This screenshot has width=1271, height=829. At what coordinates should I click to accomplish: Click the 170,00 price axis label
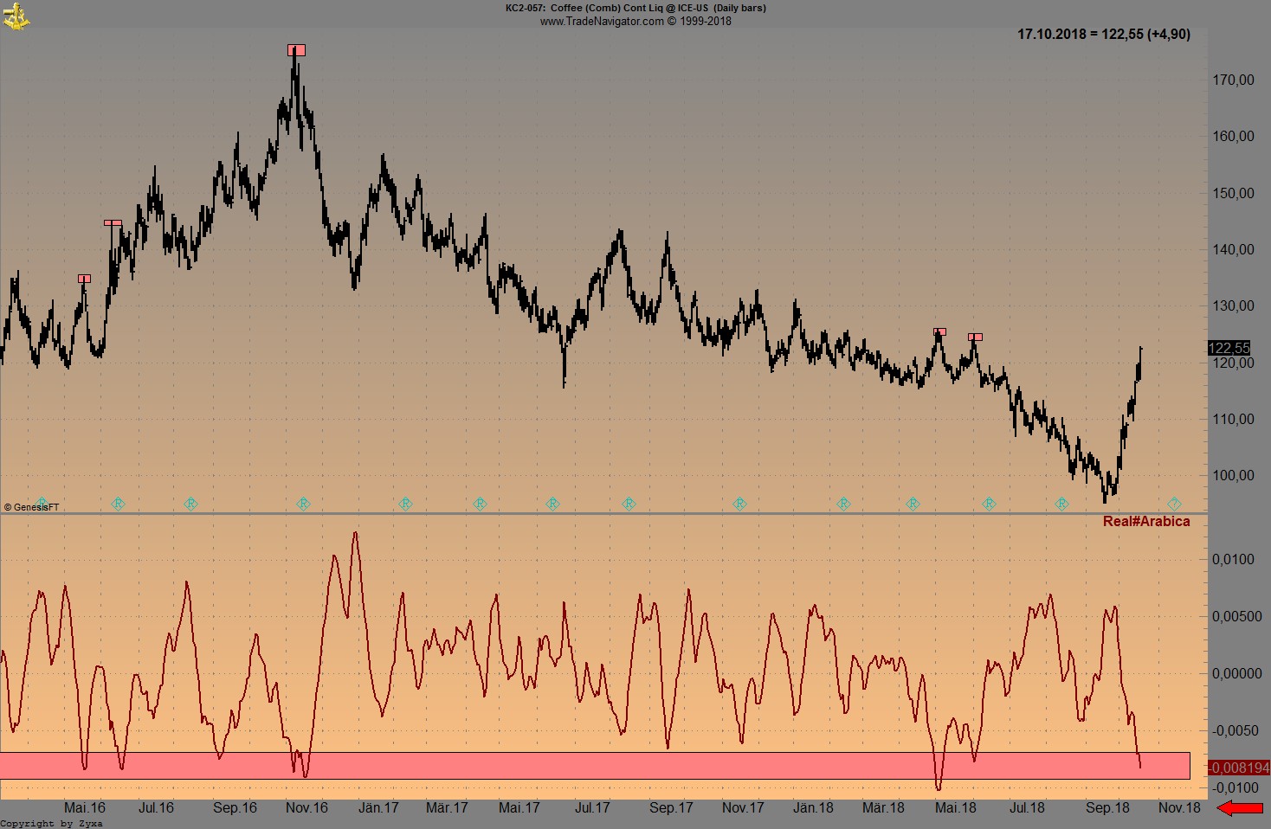tap(1233, 80)
